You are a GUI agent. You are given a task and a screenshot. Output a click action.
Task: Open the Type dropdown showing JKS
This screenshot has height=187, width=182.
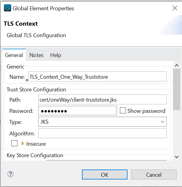click(x=102, y=122)
